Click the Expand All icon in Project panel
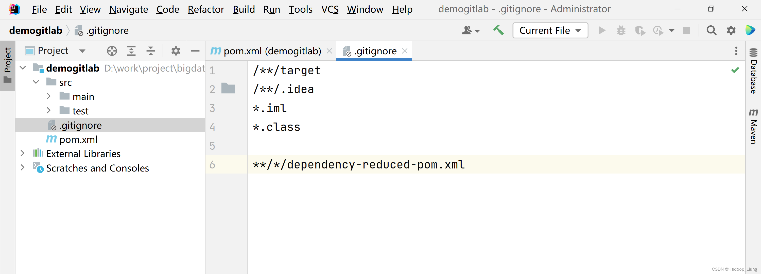 click(x=131, y=51)
